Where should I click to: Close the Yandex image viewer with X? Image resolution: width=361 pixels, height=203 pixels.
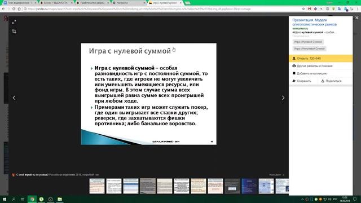tap(357, 17)
